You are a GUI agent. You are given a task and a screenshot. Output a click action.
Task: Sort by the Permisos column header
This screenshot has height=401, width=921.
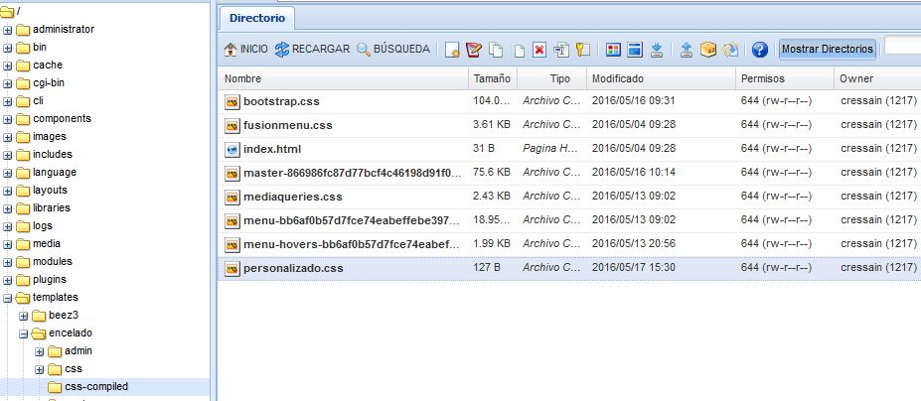click(x=784, y=78)
